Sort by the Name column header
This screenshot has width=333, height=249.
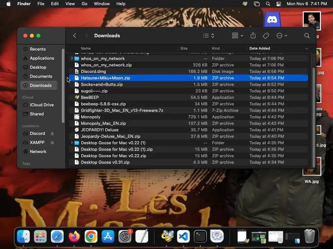click(86, 48)
